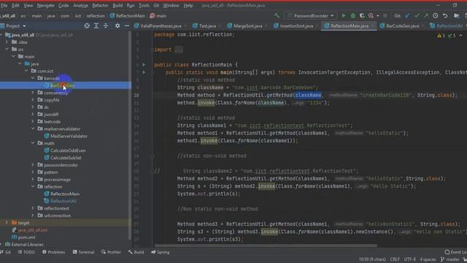Show Git History clock icon
Screen dimensions: 467x263
pos(435,15)
